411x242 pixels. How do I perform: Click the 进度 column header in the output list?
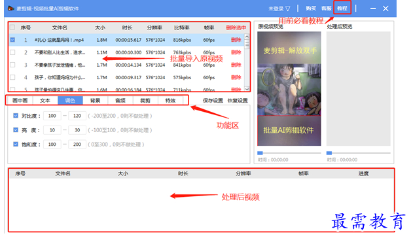tap(364, 173)
